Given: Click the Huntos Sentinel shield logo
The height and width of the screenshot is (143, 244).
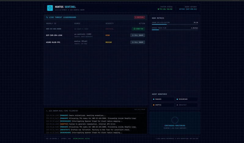Looking at the screenshot, I should point(50,8).
